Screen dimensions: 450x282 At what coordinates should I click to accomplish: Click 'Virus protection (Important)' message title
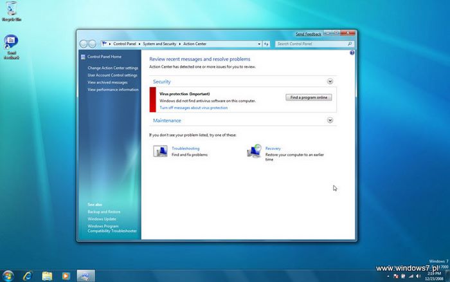184,94
